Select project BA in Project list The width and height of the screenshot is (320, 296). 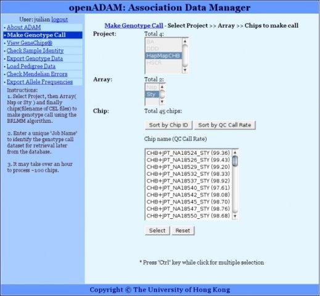163,42
